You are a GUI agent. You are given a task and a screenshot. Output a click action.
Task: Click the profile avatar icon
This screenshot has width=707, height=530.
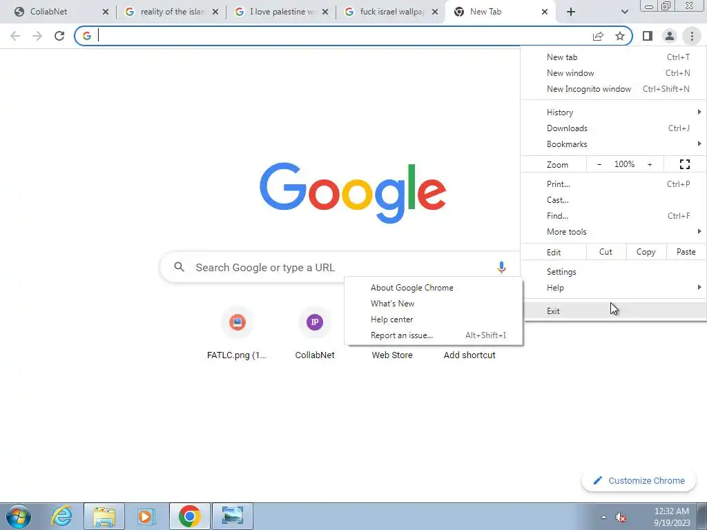click(x=670, y=36)
